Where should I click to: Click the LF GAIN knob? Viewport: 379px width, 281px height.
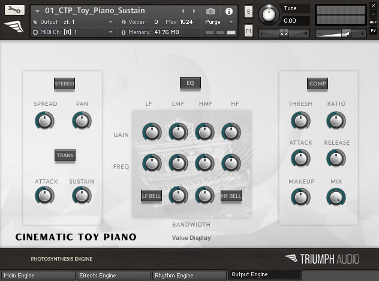click(x=152, y=132)
